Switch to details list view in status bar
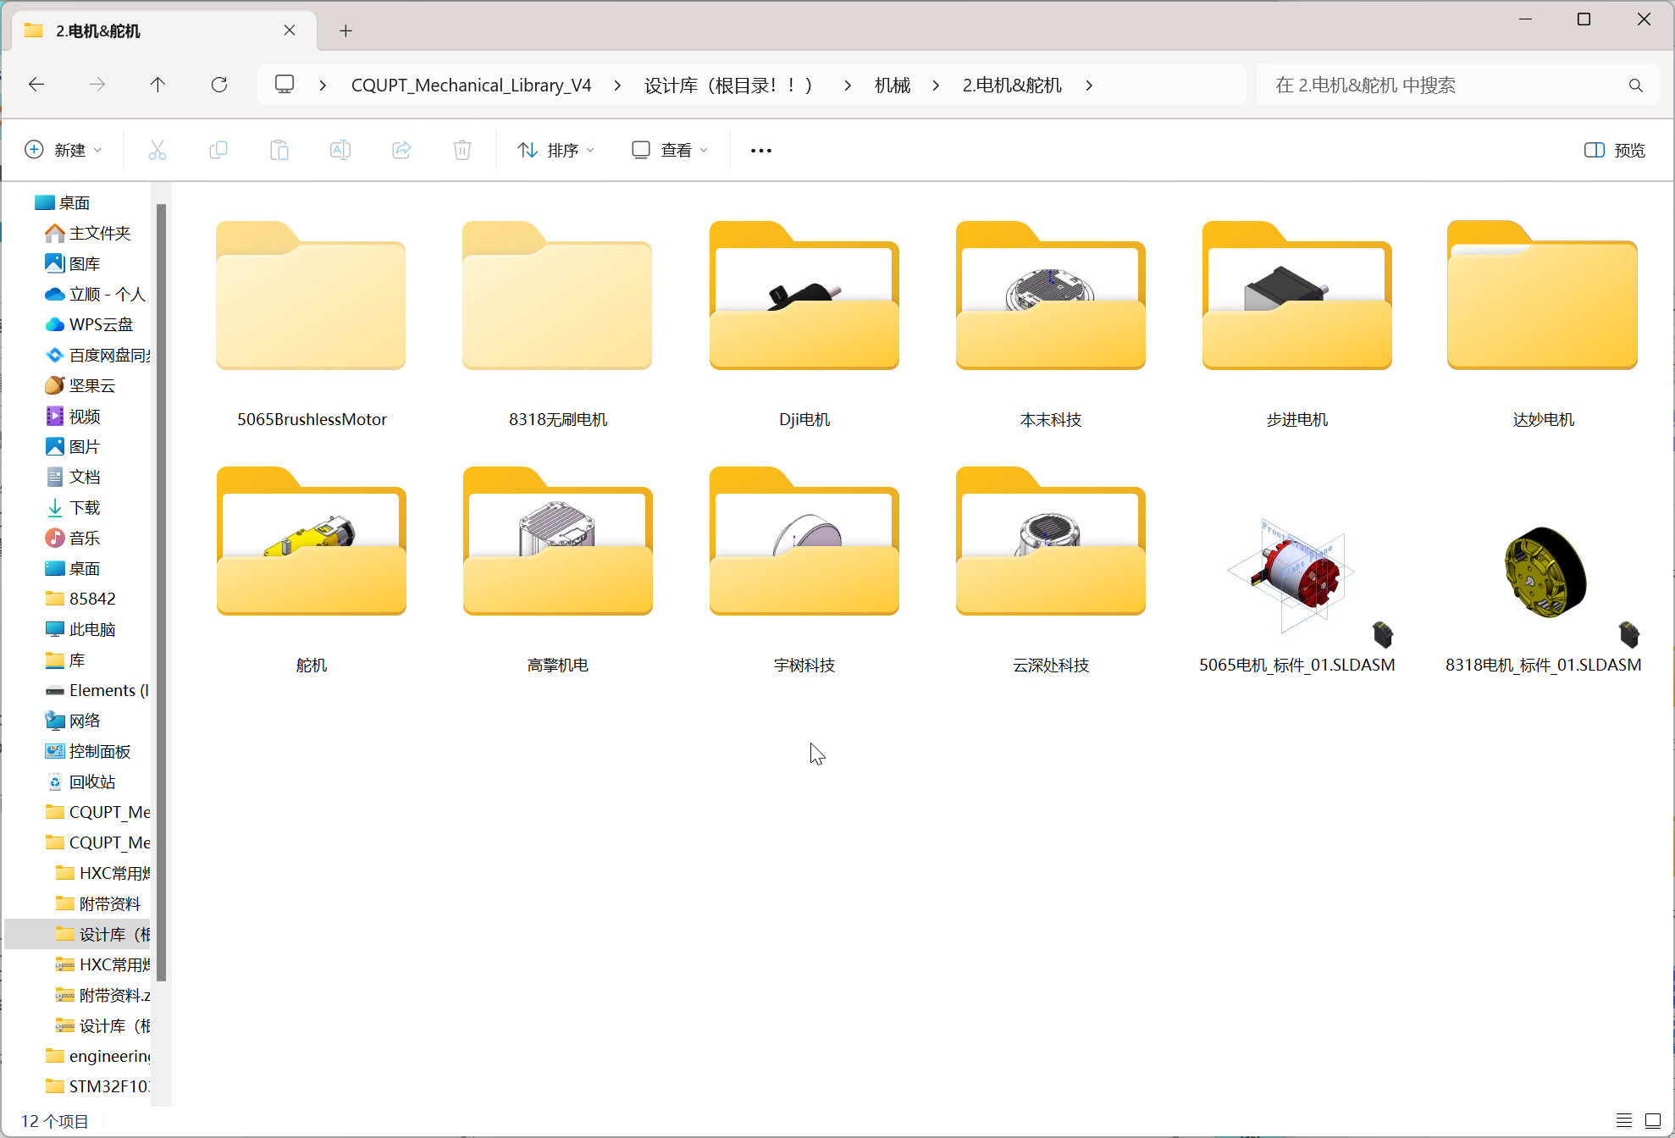The width and height of the screenshot is (1675, 1138). pyautogui.click(x=1623, y=1120)
